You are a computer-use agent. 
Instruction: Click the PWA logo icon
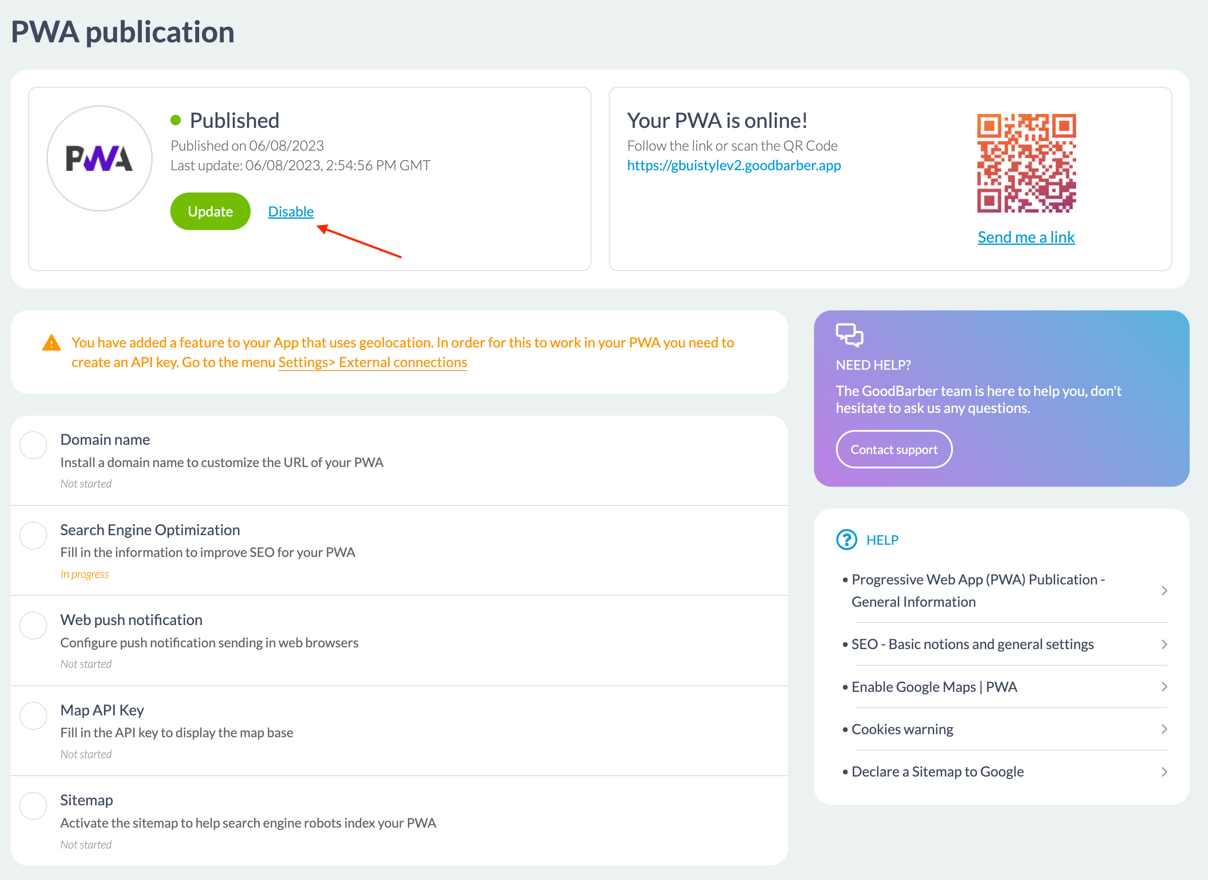(100, 158)
